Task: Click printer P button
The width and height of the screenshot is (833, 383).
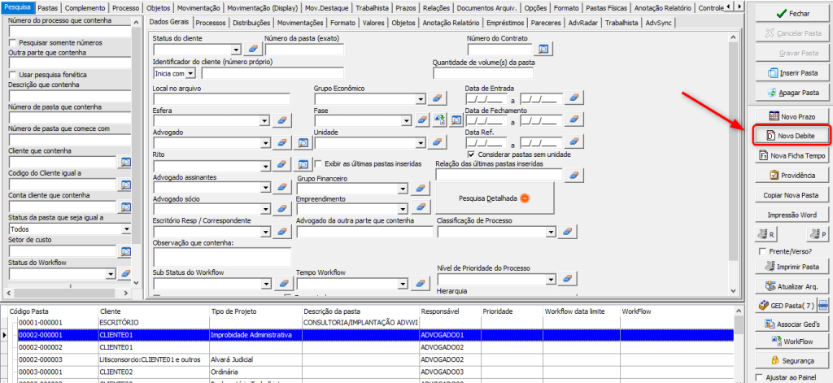Action: (818, 234)
